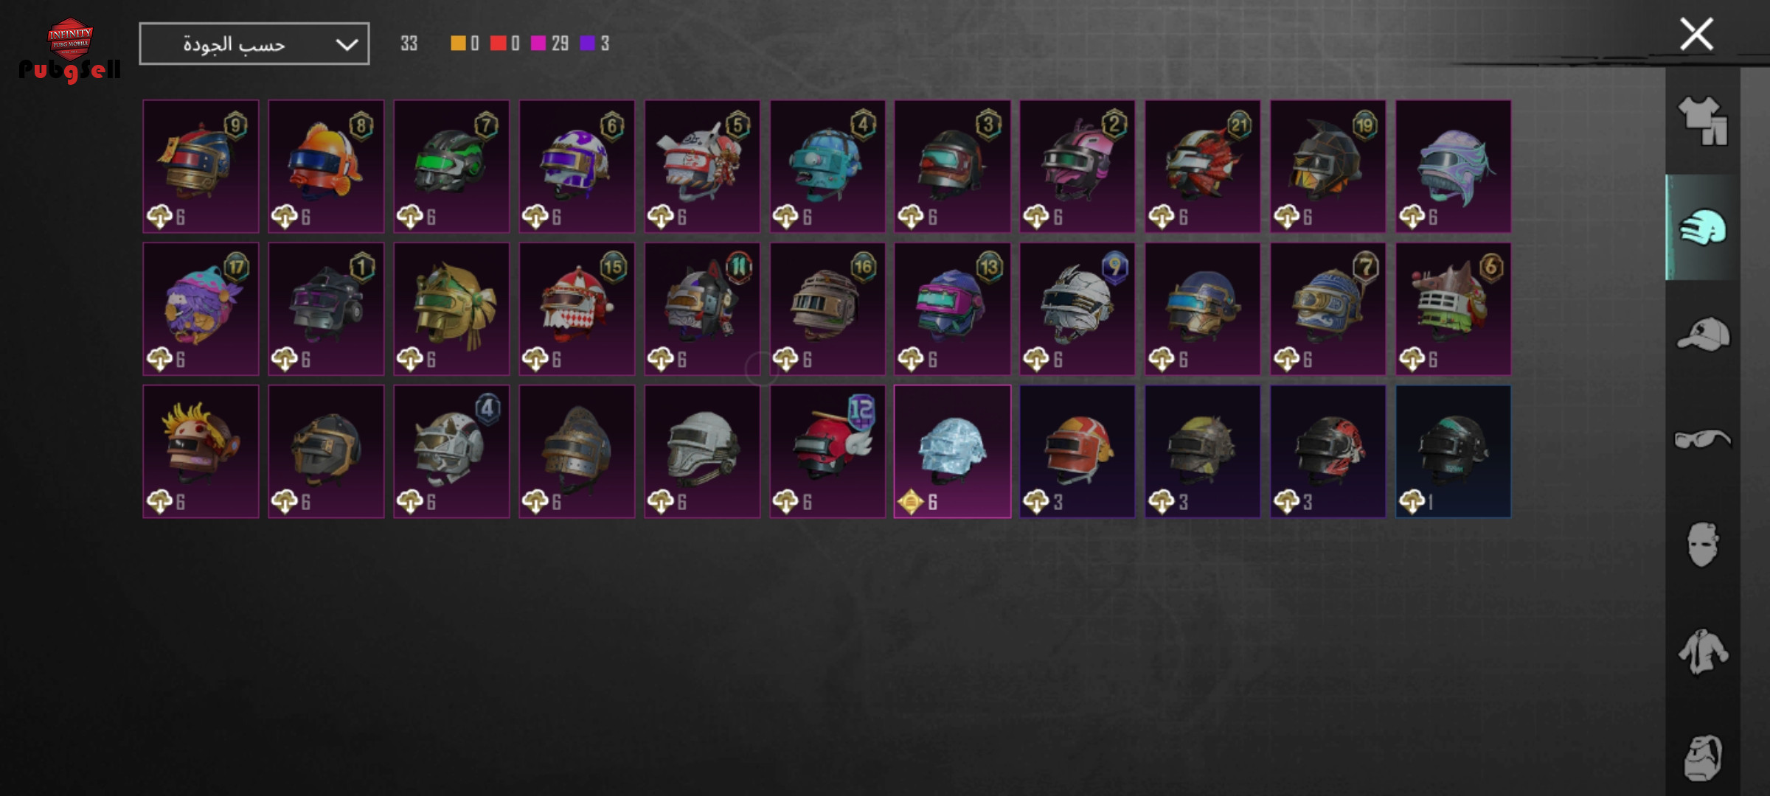Select the dark teal helmet with quality 1
This screenshot has width=1770, height=796.
tap(1453, 451)
